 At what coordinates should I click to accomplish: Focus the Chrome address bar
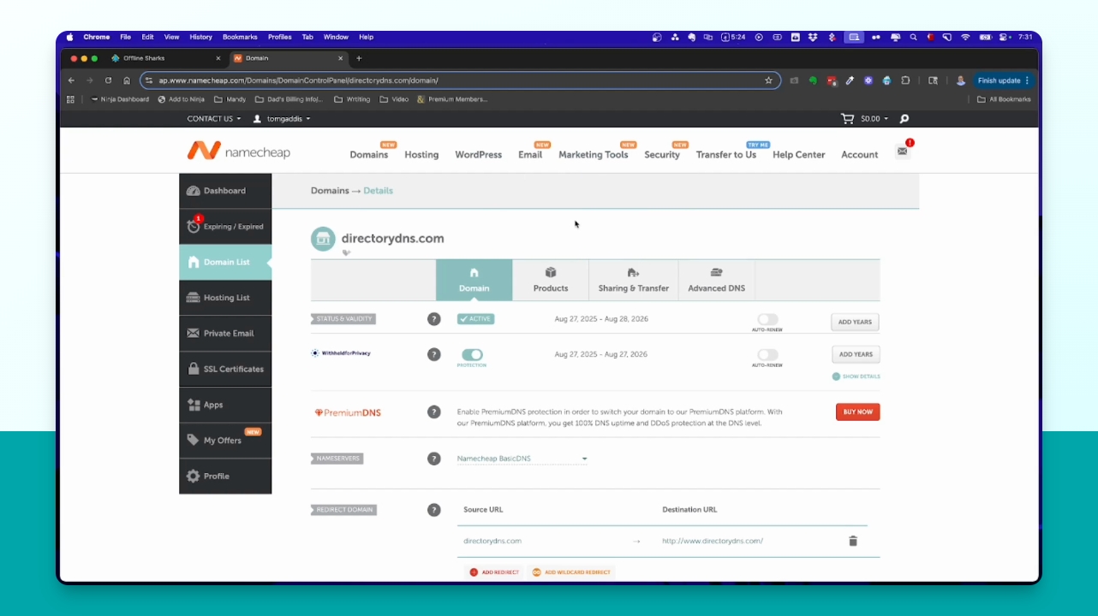pos(461,80)
